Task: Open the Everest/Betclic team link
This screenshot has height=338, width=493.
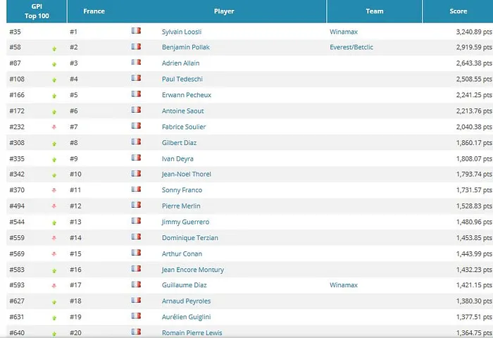Action: [x=351, y=47]
